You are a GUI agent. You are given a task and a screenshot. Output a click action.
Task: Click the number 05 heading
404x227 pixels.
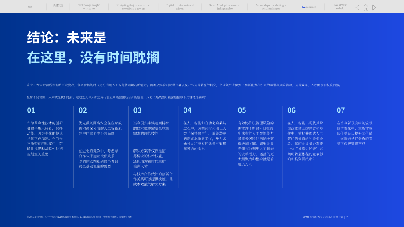tap(242, 110)
